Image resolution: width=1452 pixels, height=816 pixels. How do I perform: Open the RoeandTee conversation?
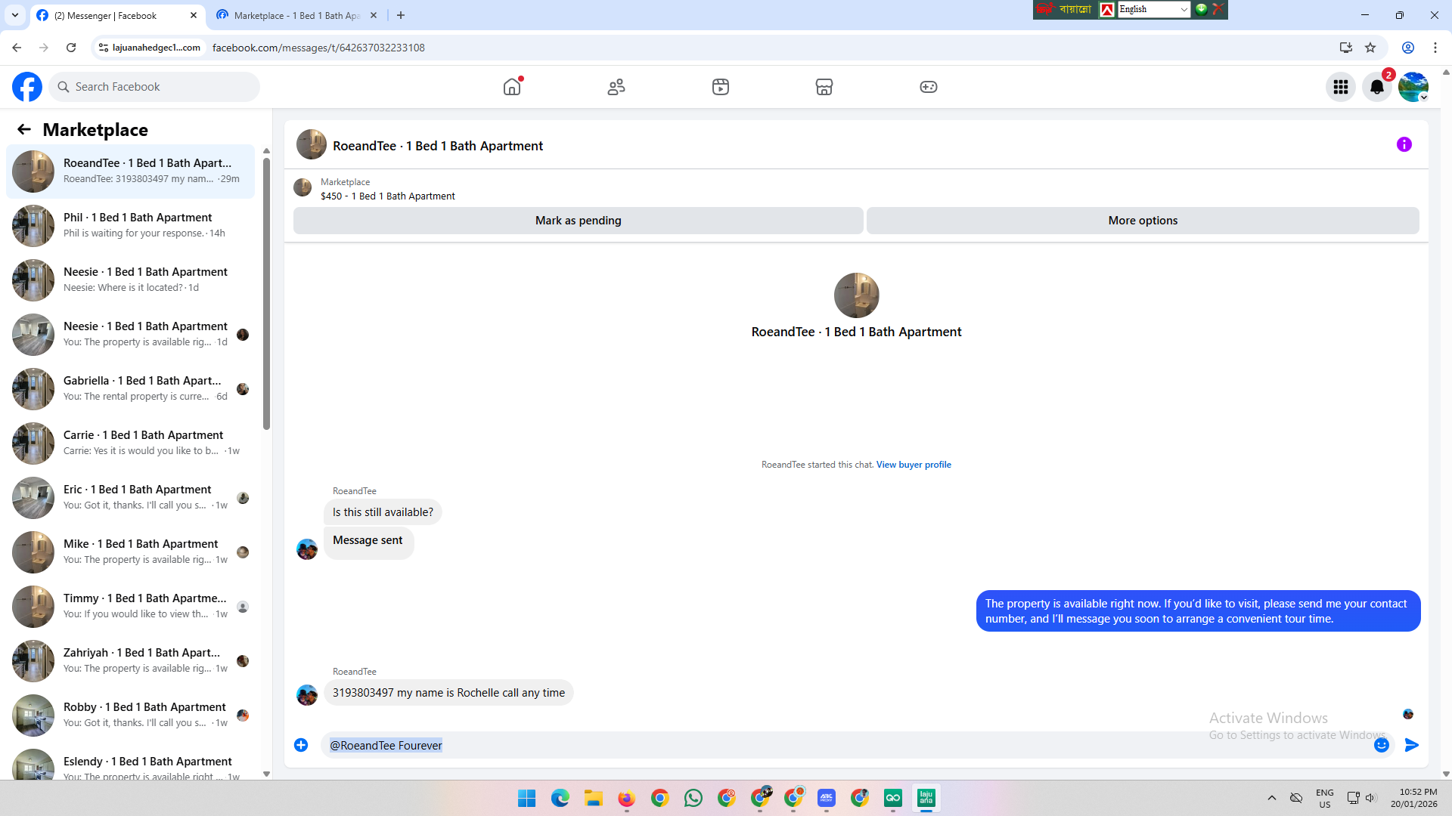click(131, 172)
